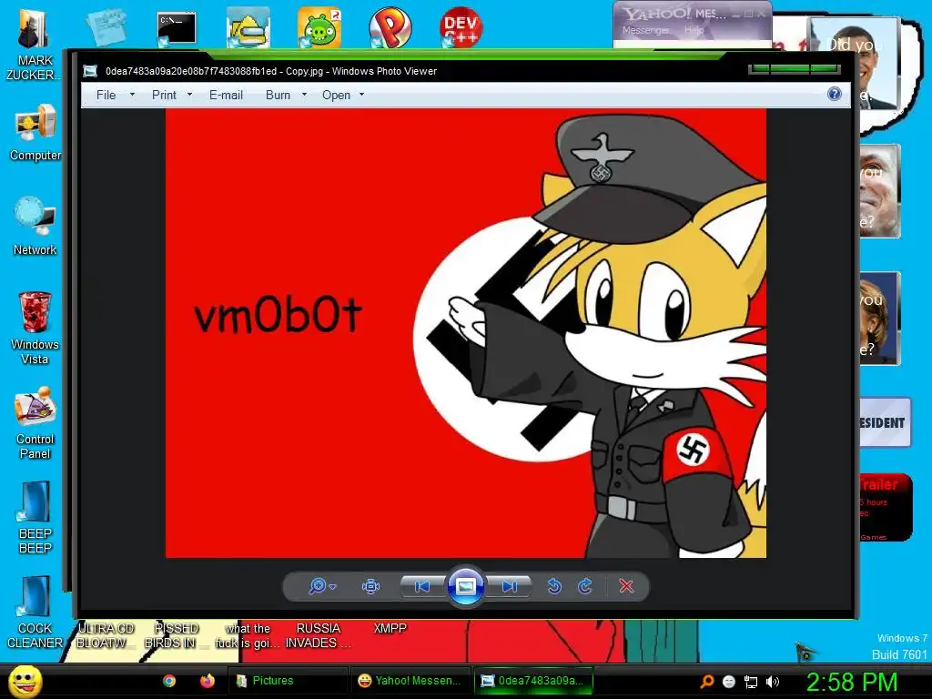Expand the File menu dropdown arrow

click(x=132, y=95)
